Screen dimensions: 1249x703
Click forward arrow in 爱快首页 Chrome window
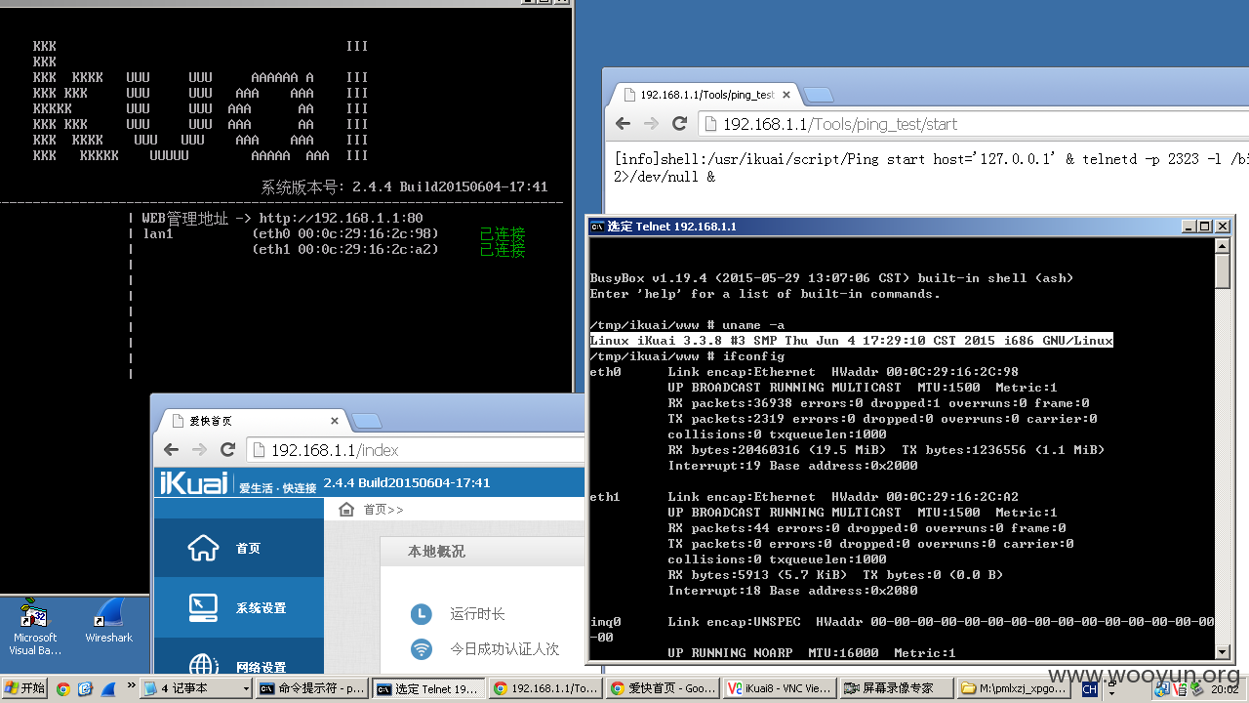point(199,450)
